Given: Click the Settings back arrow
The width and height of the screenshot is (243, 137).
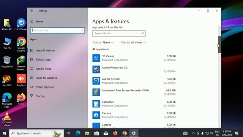Looking at the screenshot, I should click(x=32, y=11).
